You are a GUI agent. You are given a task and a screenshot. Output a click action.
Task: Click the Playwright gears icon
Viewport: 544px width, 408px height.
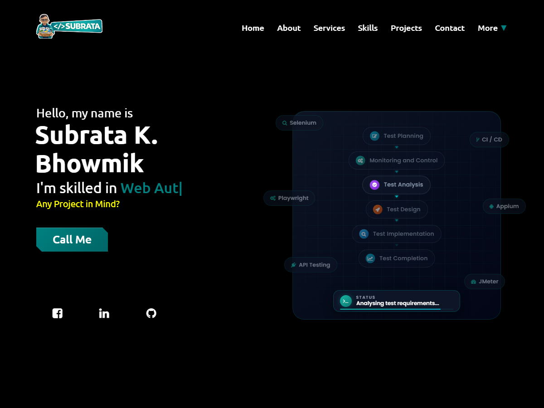click(x=273, y=198)
